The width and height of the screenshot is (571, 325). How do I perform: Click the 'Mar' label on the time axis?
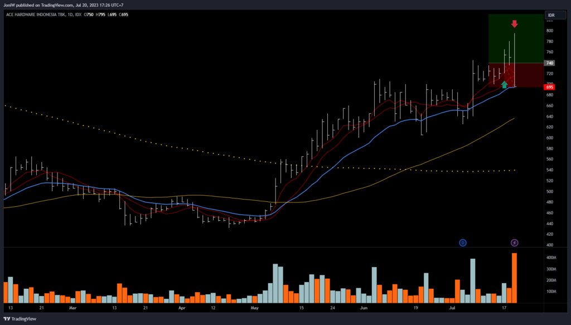[x=72, y=307]
